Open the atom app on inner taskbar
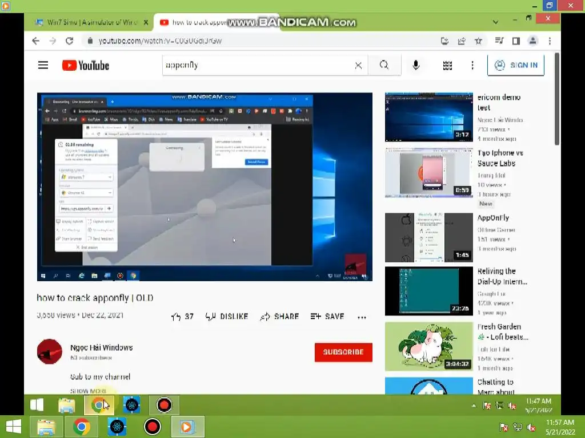 tap(131, 405)
